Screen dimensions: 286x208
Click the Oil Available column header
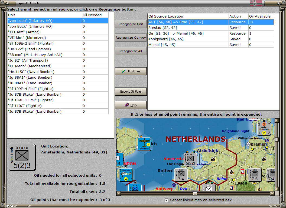coord(261,16)
